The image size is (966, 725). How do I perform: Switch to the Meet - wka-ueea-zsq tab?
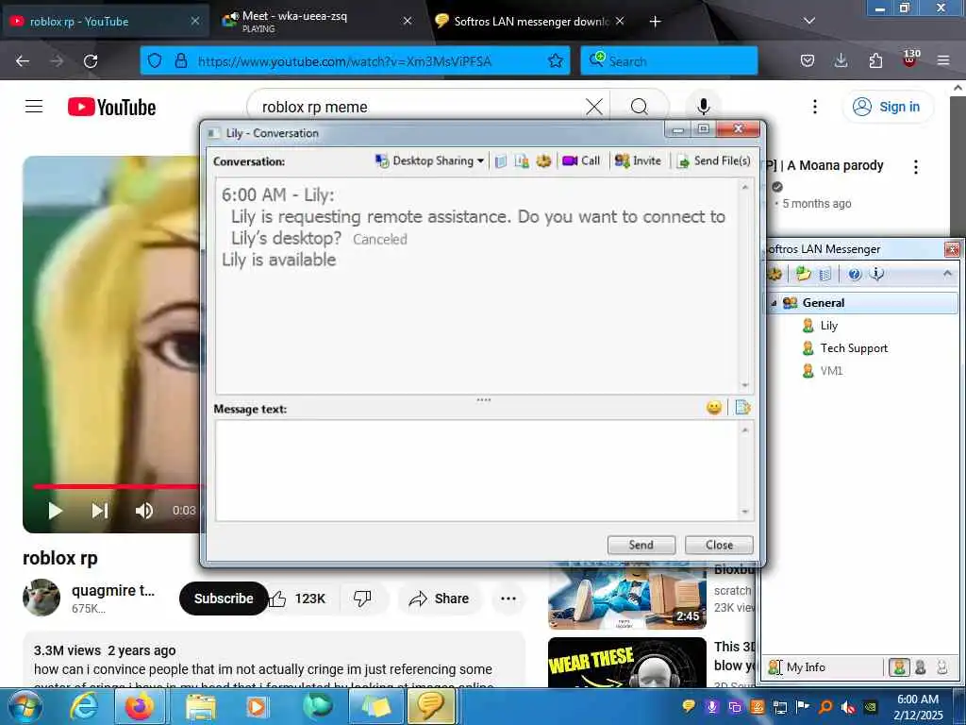[318, 22]
